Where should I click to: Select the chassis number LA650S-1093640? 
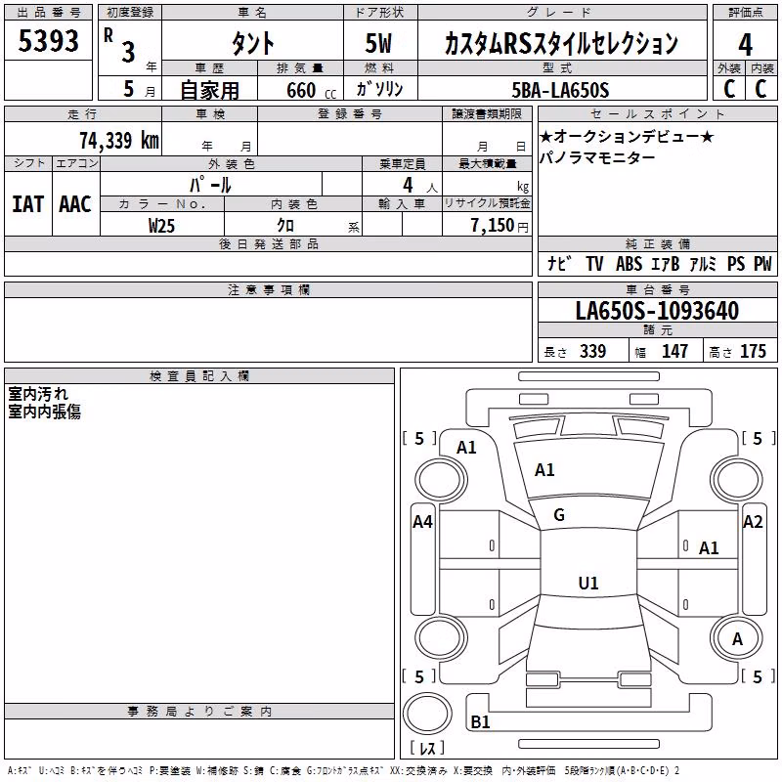pyautogui.click(x=657, y=311)
